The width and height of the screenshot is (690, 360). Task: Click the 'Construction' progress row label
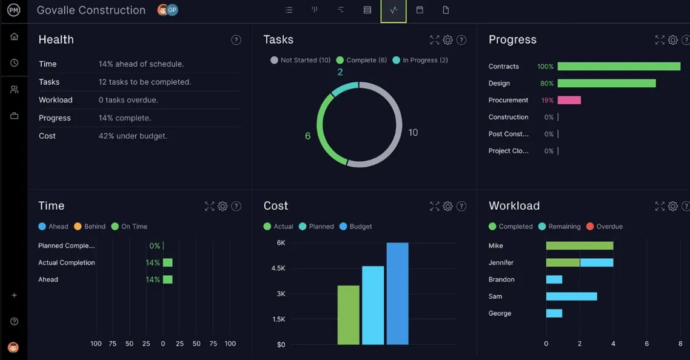pyautogui.click(x=508, y=117)
